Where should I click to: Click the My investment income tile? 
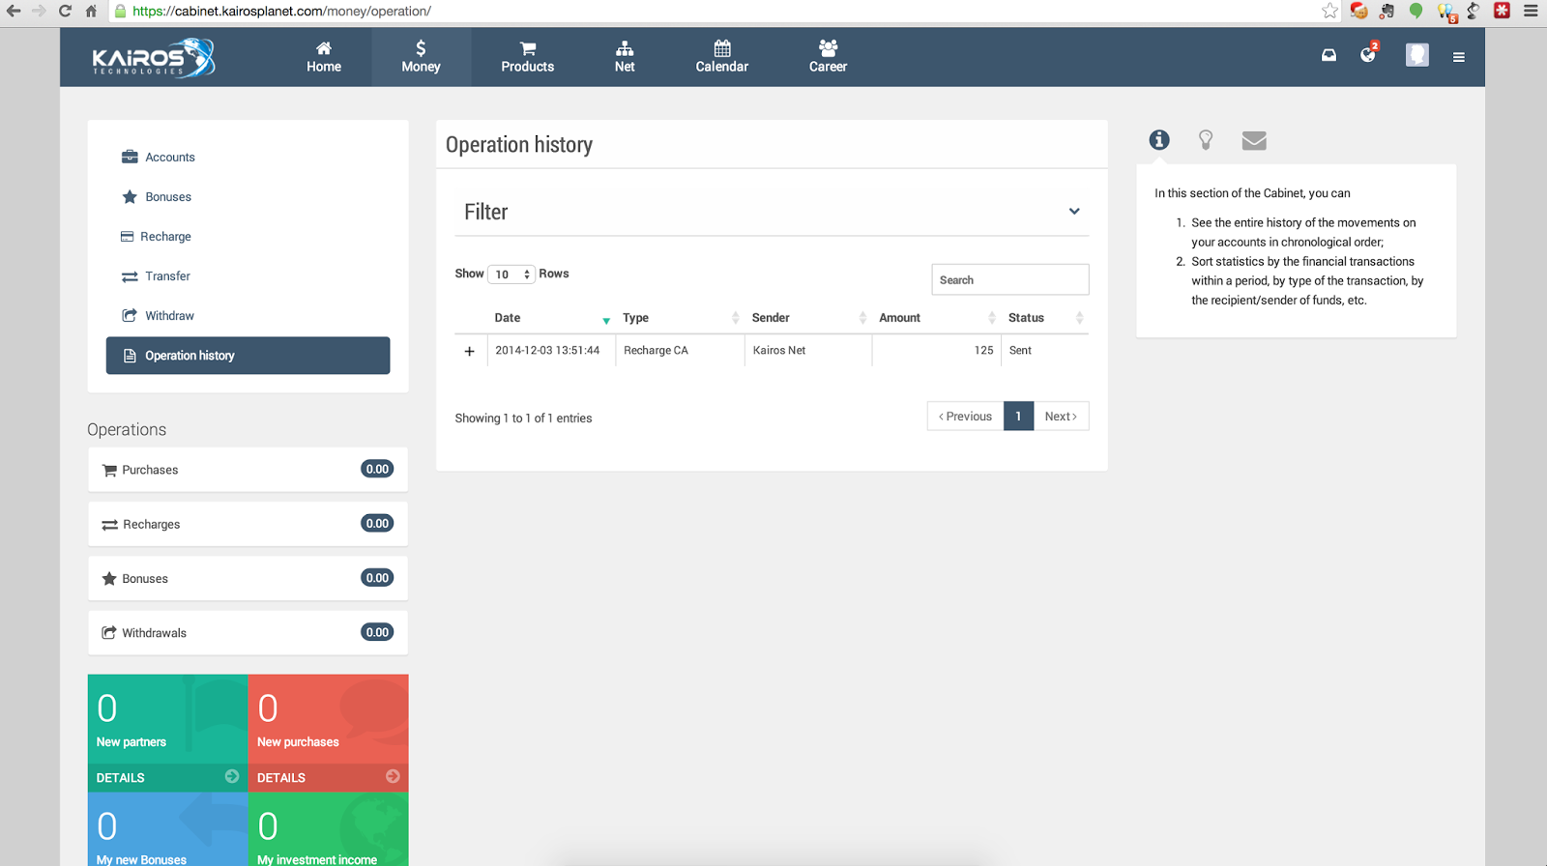[x=328, y=829]
